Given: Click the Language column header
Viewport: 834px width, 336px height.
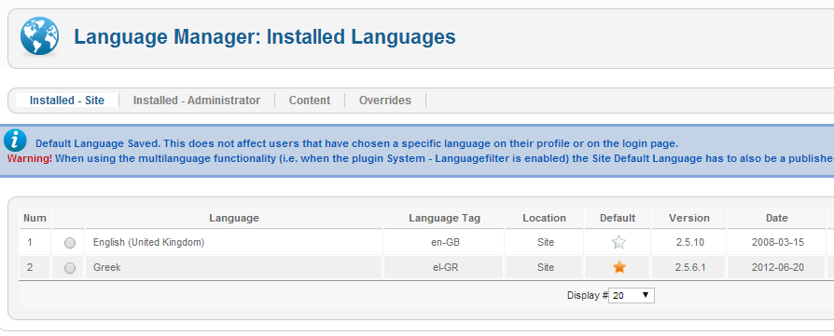Looking at the screenshot, I should click(x=234, y=218).
